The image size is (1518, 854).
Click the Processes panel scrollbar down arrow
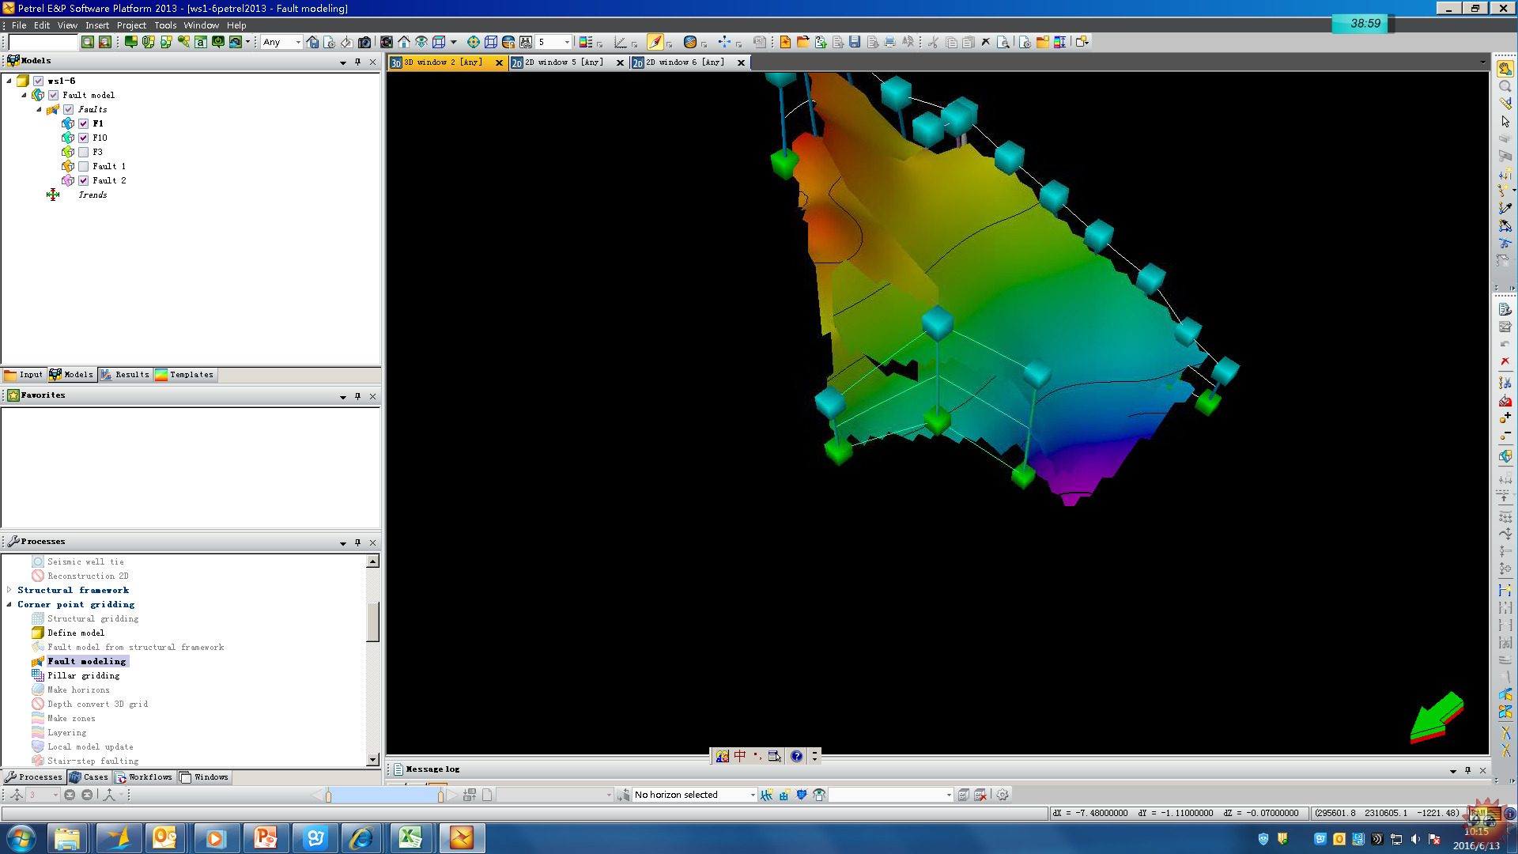point(373,759)
